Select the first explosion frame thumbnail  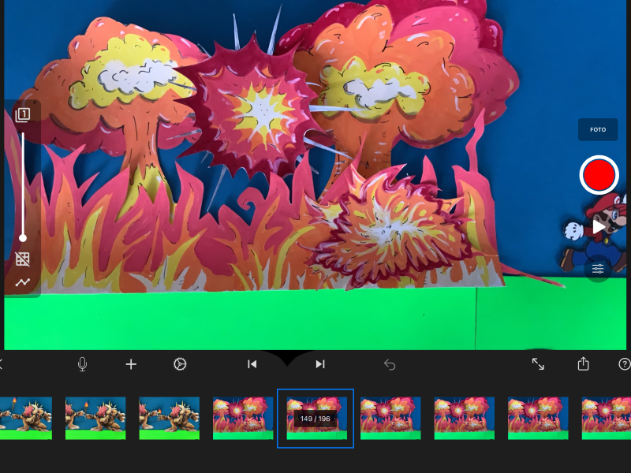(242, 418)
